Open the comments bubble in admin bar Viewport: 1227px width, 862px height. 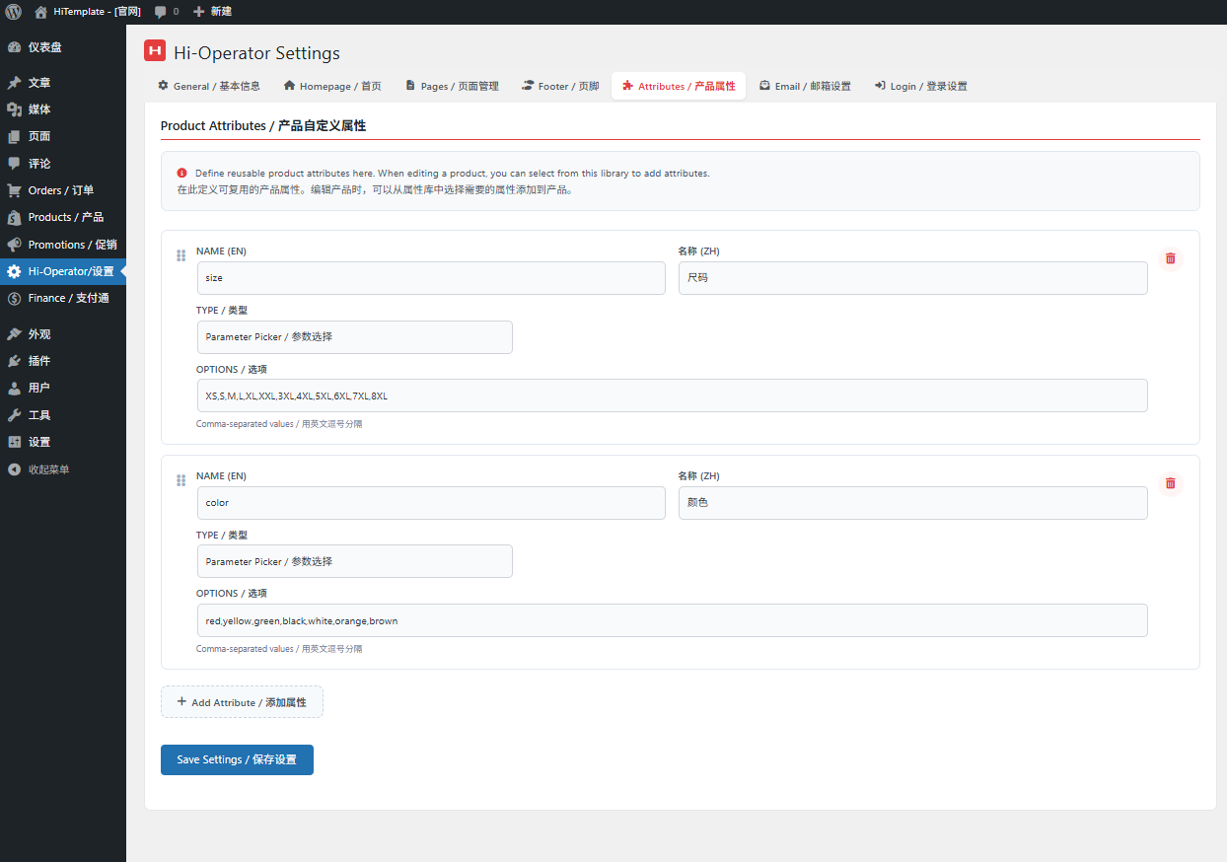click(x=166, y=12)
